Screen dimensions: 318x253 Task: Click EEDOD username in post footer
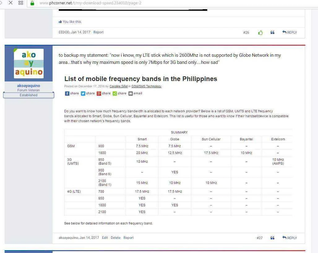[x=64, y=32]
